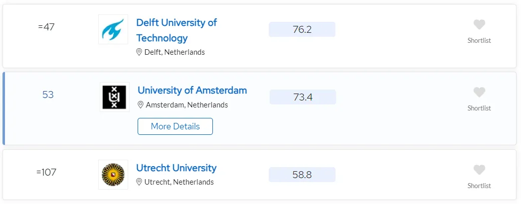Image resolution: width=521 pixels, height=204 pixels.
Task: Select the 73.4 score badge
Action: (x=303, y=97)
